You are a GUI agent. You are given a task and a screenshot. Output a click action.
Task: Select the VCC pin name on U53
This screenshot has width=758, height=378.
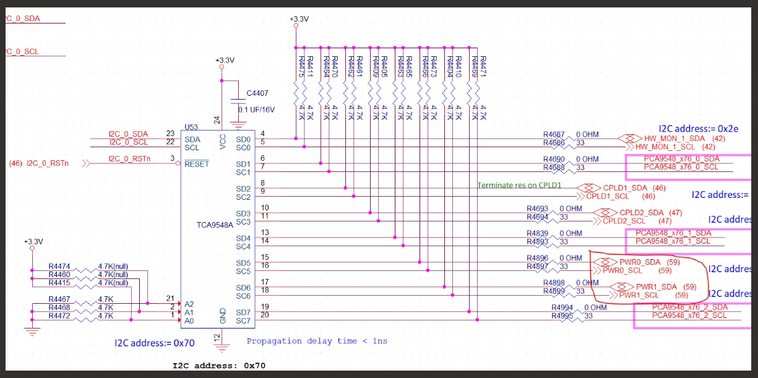coord(223,142)
